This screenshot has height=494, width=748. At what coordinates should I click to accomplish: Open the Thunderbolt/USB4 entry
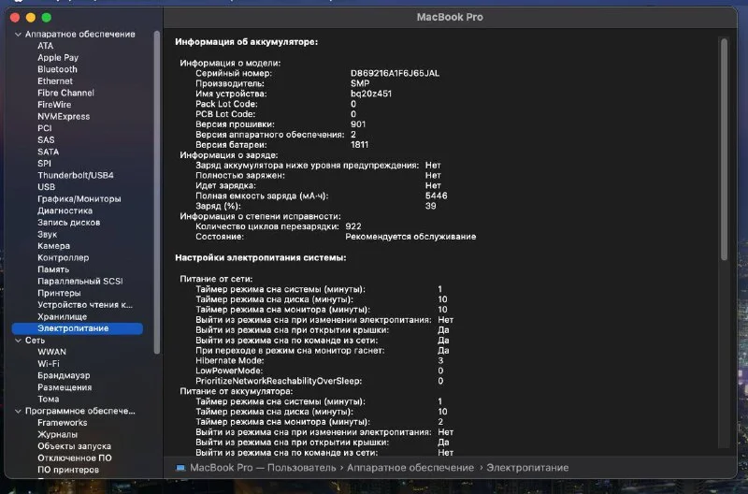point(75,175)
